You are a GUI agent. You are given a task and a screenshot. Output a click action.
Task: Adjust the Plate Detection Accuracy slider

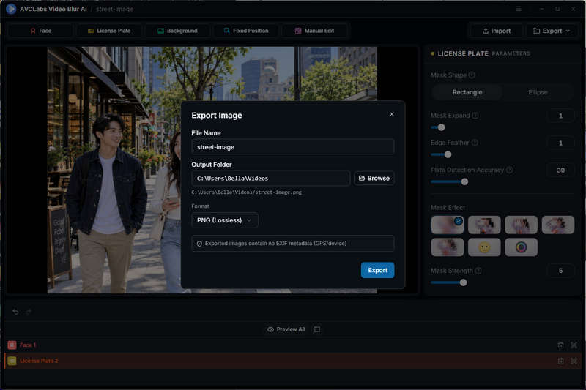(464, 181)
